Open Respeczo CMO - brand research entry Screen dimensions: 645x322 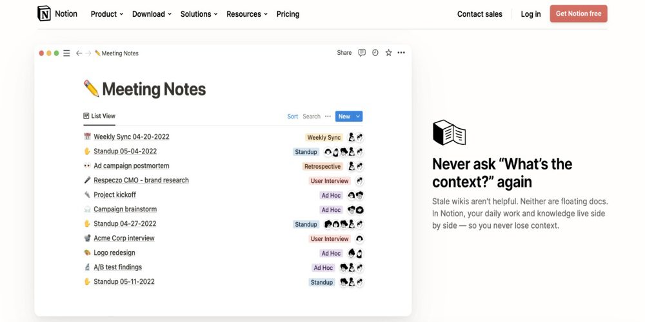click(141, 180)
